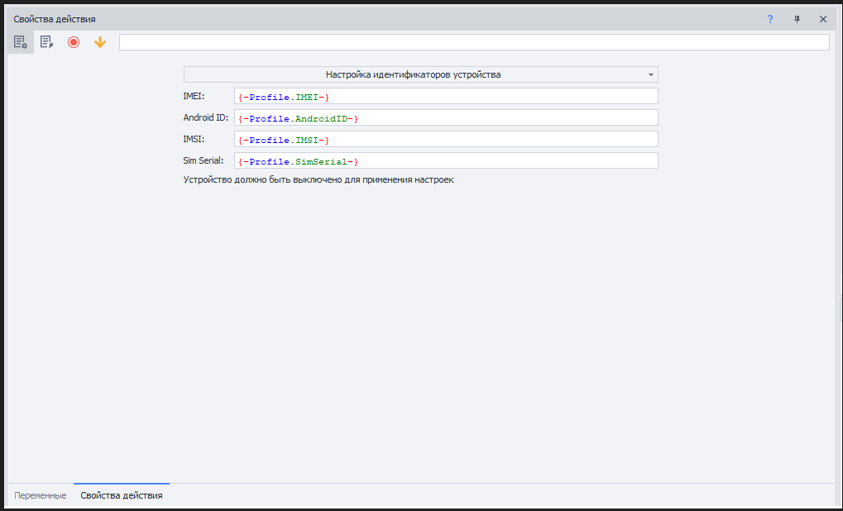Select the Свойства действия bottom tab
Image resolution: width=843 pixels, height=511 pixels.
pyautogui.click(x=122, y=495)
